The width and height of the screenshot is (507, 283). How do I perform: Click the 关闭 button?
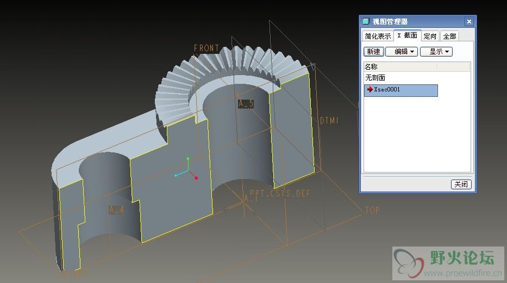[461, 184]
